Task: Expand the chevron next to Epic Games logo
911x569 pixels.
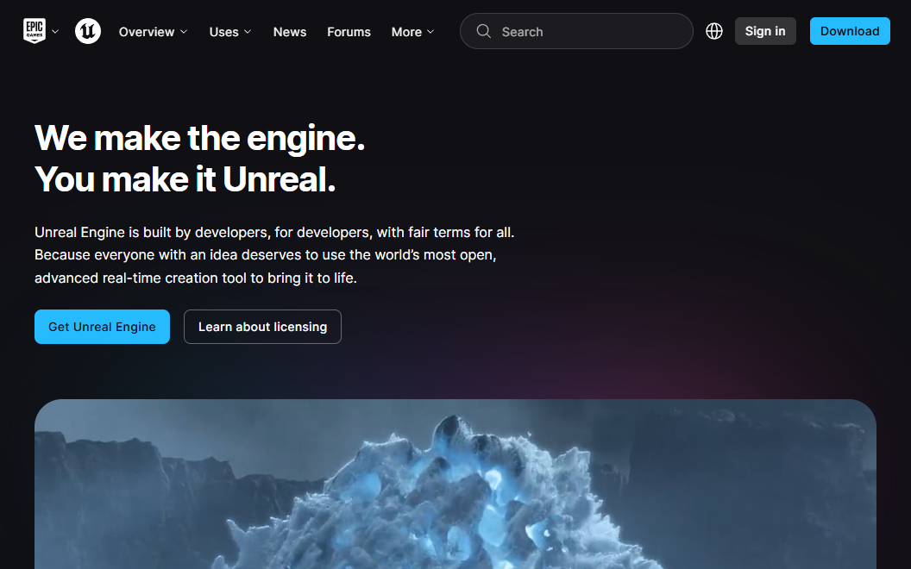Action: (55, 31)
